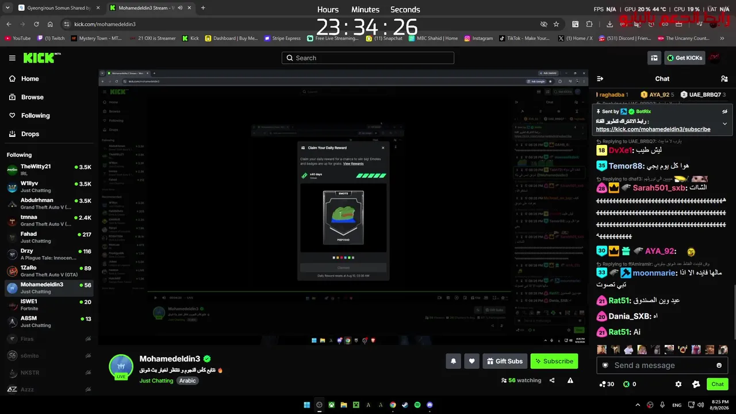Open Spotify from the taskbar
Screen dimensions: 736x414
pos(417,405)
